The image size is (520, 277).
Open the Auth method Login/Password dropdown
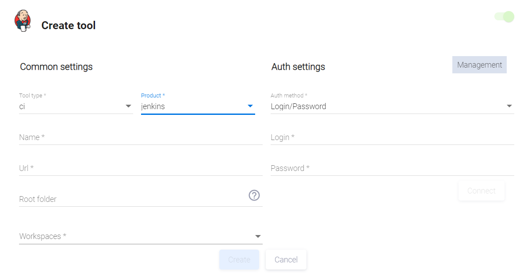click(392, 106)
